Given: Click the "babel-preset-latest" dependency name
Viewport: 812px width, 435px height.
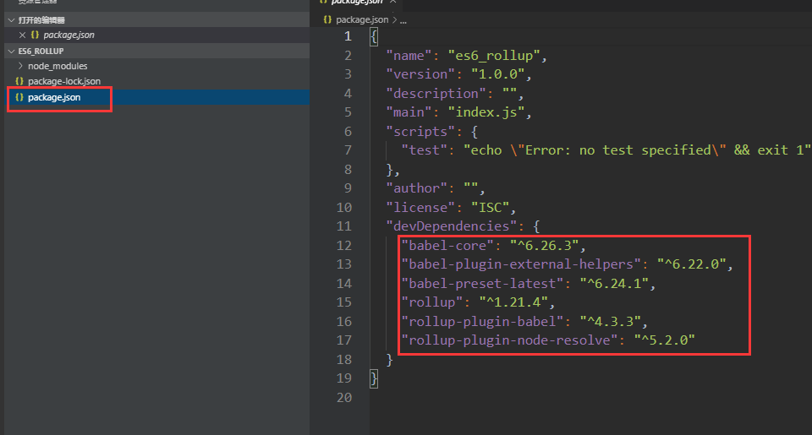Looking at the screenshot, I should [482, 284].
